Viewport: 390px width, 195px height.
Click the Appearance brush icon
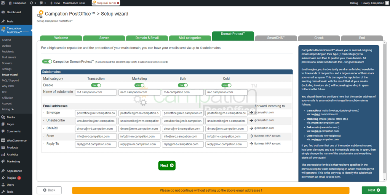pyautogui.click(x=3, y=171)
